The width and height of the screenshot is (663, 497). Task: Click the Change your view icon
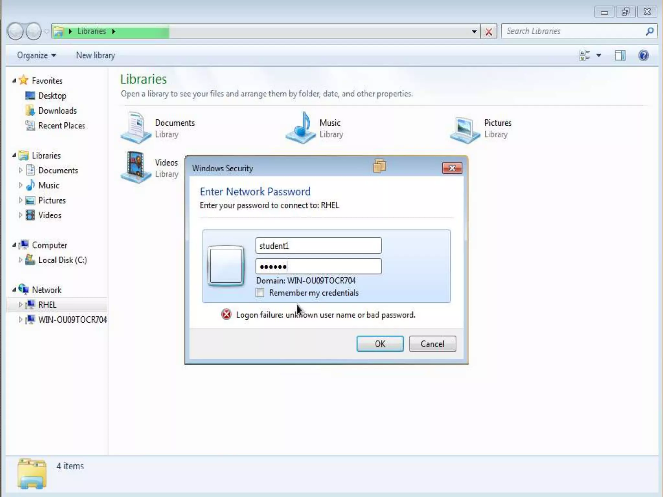[x=585, y=55]
